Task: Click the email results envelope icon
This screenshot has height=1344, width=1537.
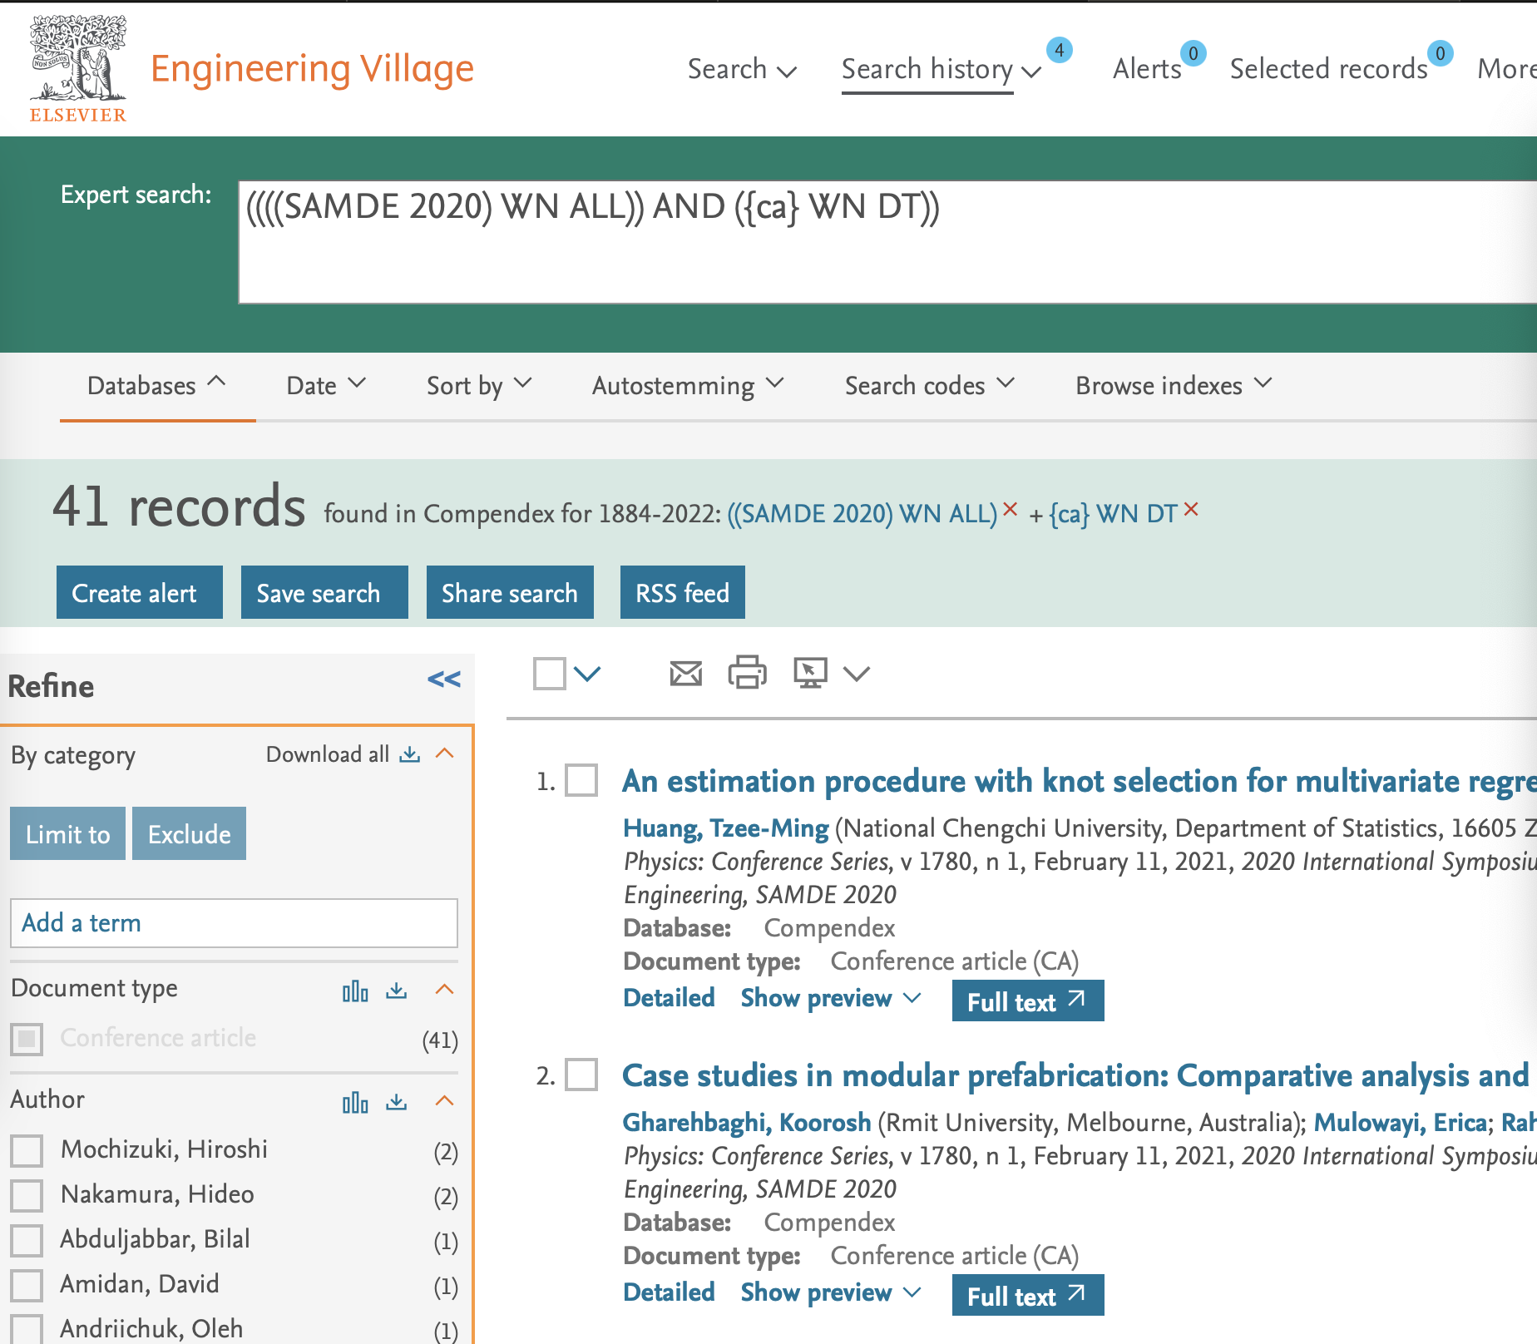Action: (685, 673)
